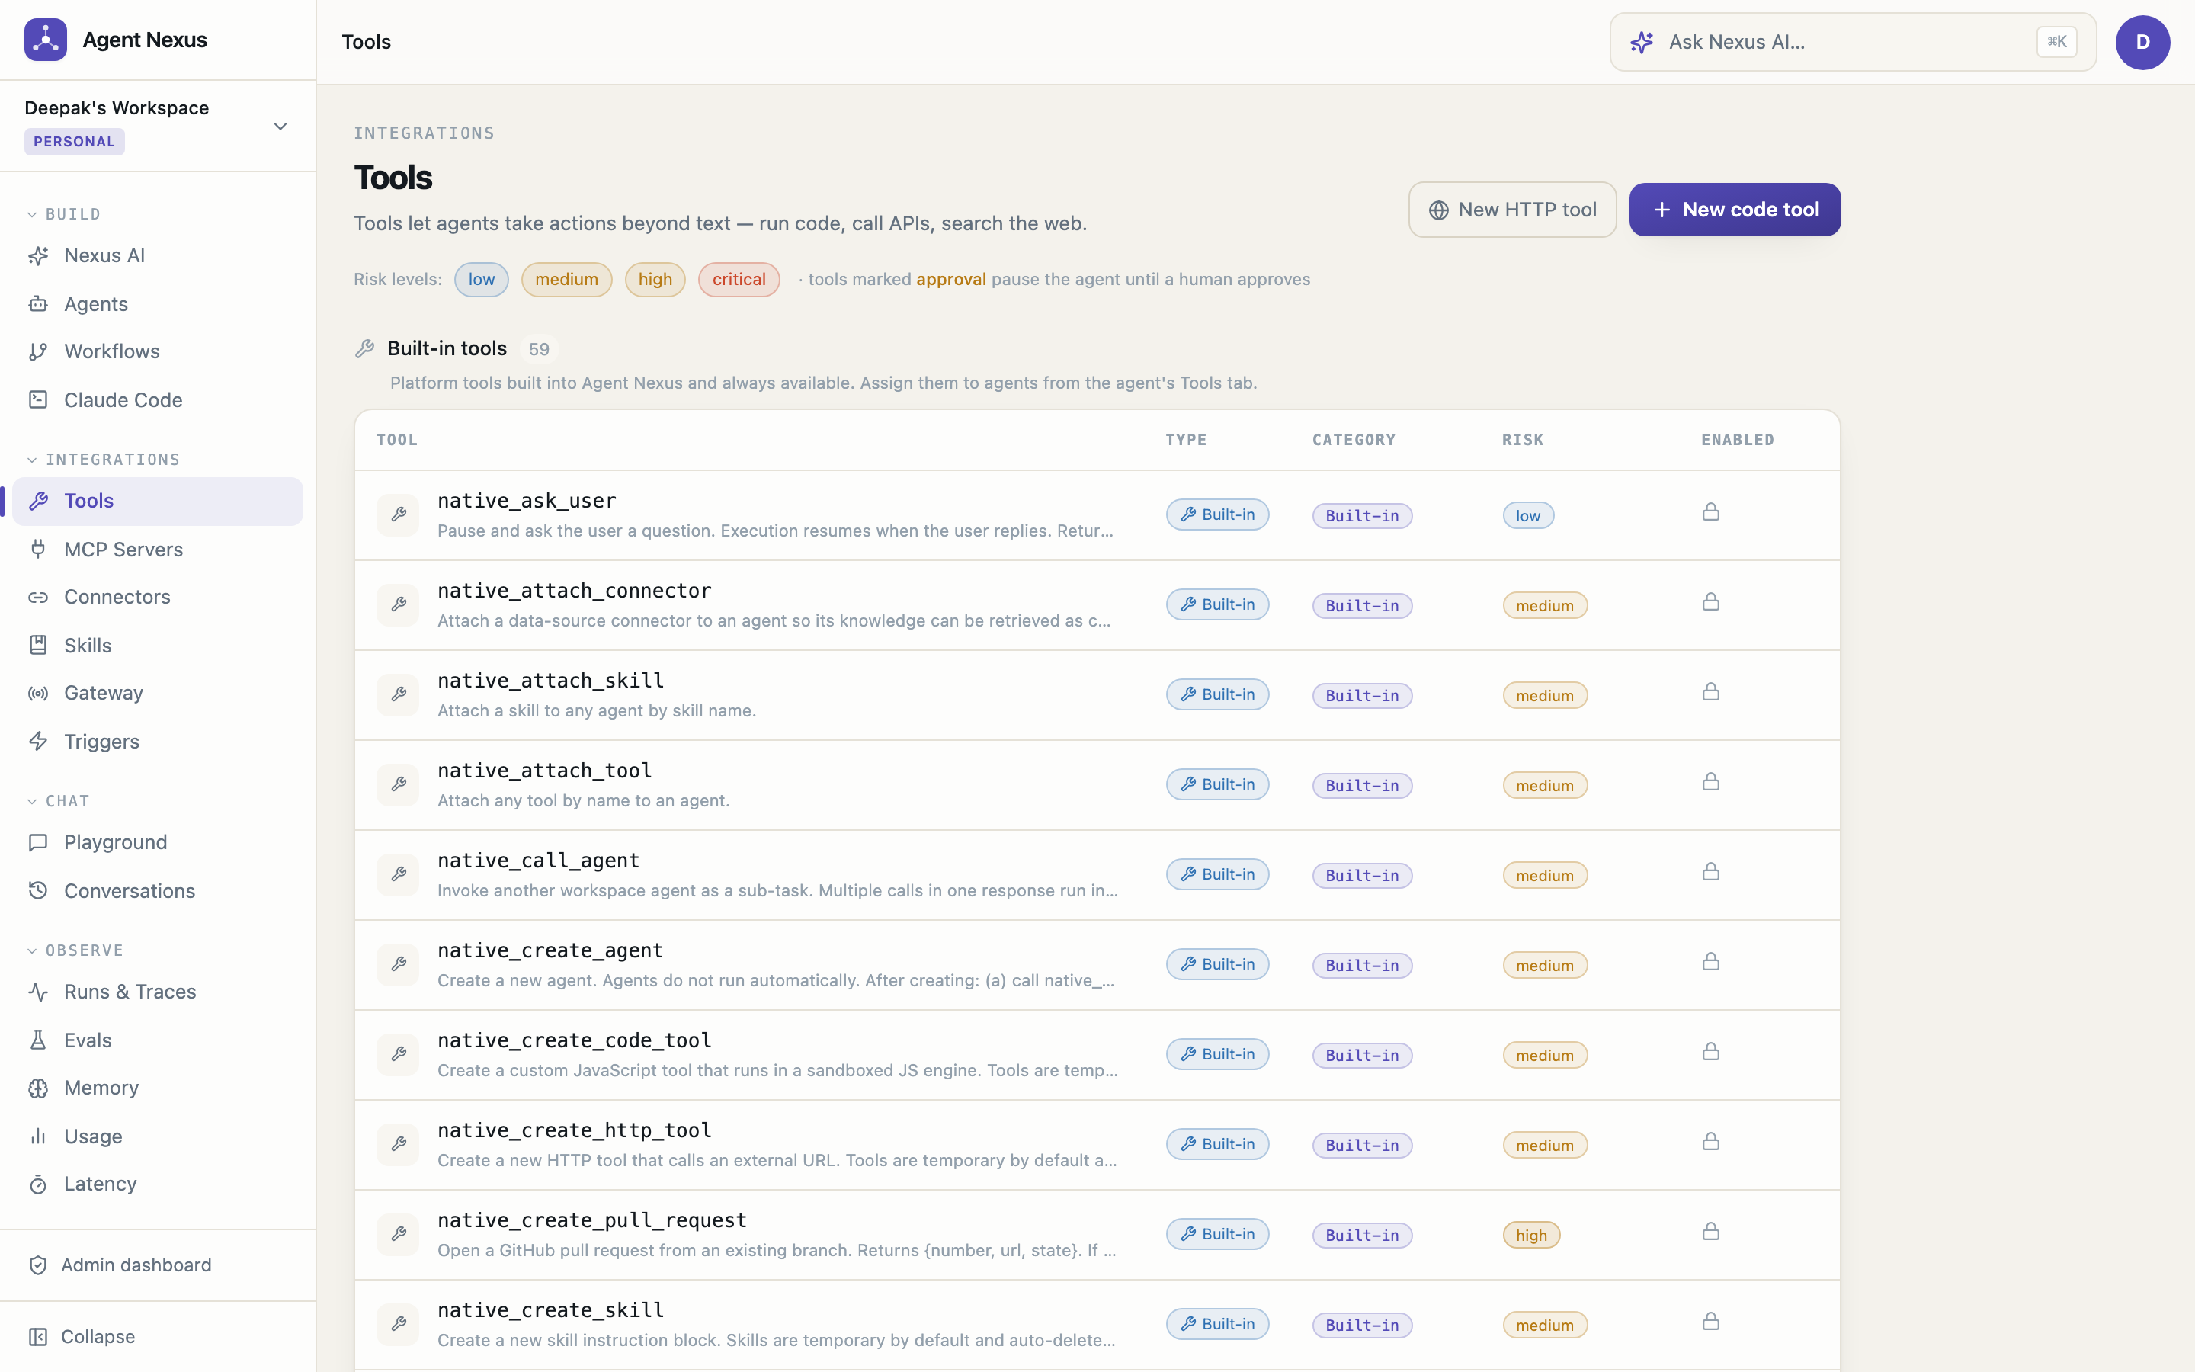Viewport: 2195px width, 1372px height.
Task: Click the Latency stopwatch icon
Action: point(38,1184)
